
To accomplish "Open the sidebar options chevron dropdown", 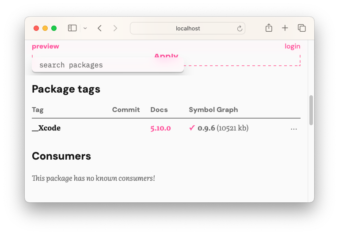I will point(85,28).
